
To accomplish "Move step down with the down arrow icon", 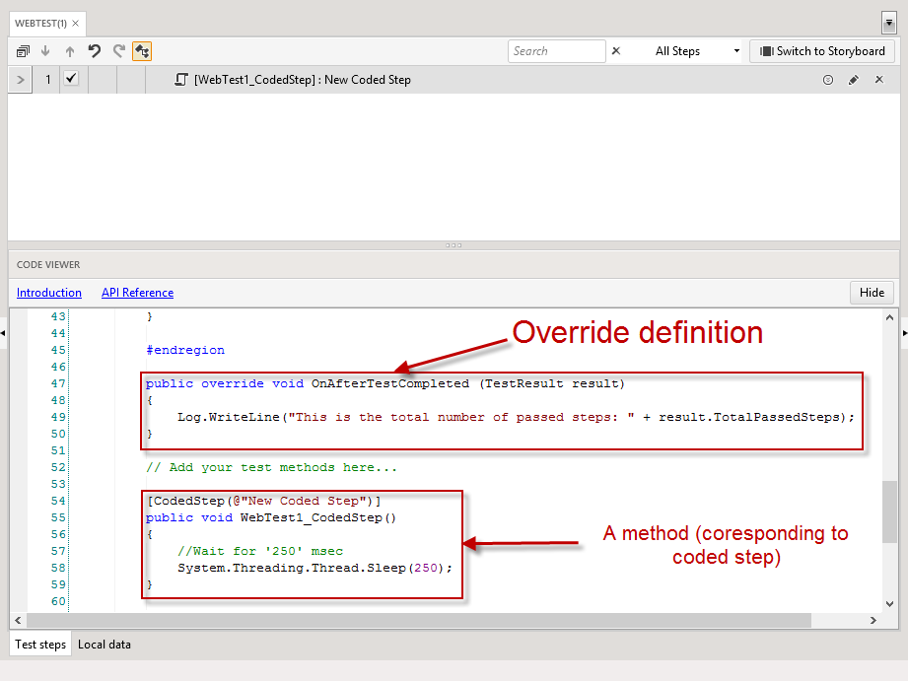I will point(45,51).
